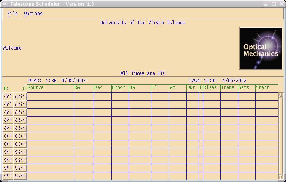This screenshot has height=182, width=286.
Task: Open the File menu
Action: click(x=13, y=14)
